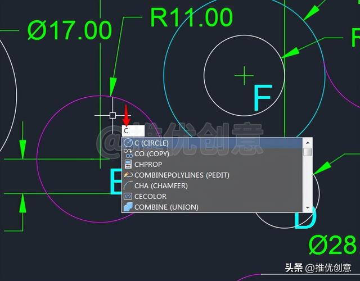The height and width of the screenshot is (281, 360).
Task: Click the cyan label D
Action: [x=305, y=217]
